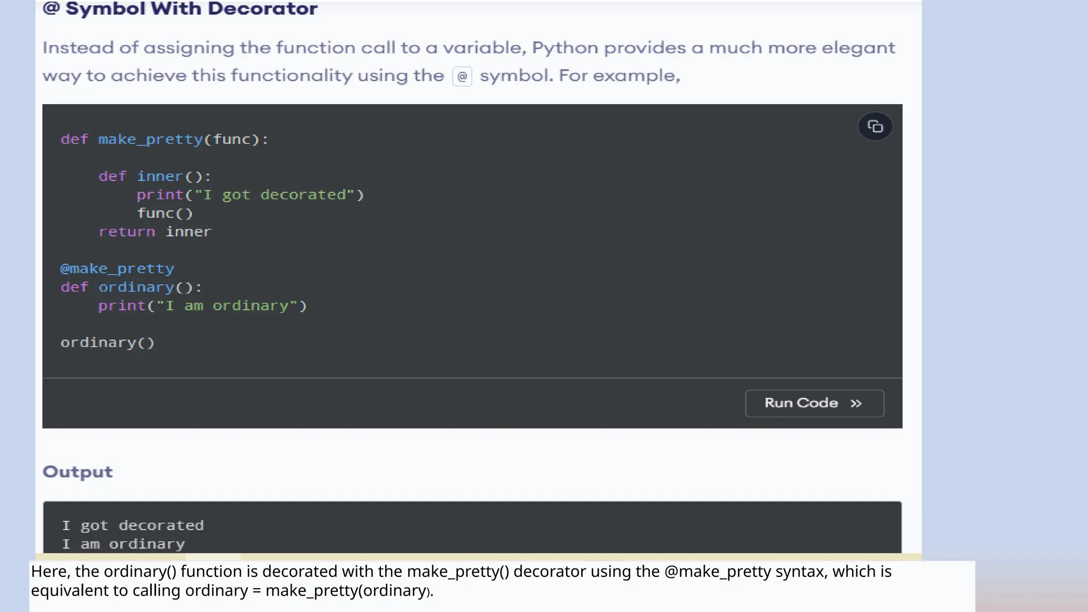The height and width of the screenshot is (612, 1088).
Task: Click the 'def inner():' code line
Action: [x=155, y=176]
